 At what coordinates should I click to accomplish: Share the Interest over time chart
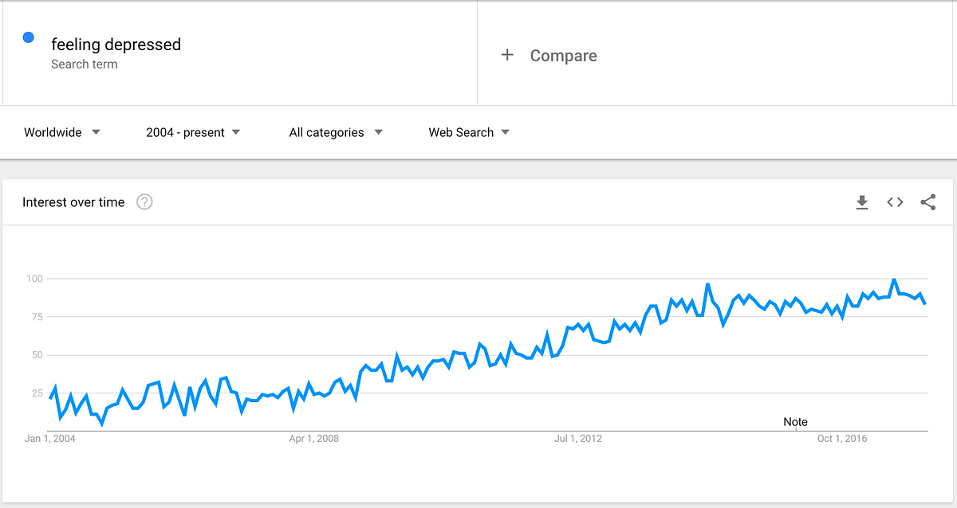[x=928, y=203]
